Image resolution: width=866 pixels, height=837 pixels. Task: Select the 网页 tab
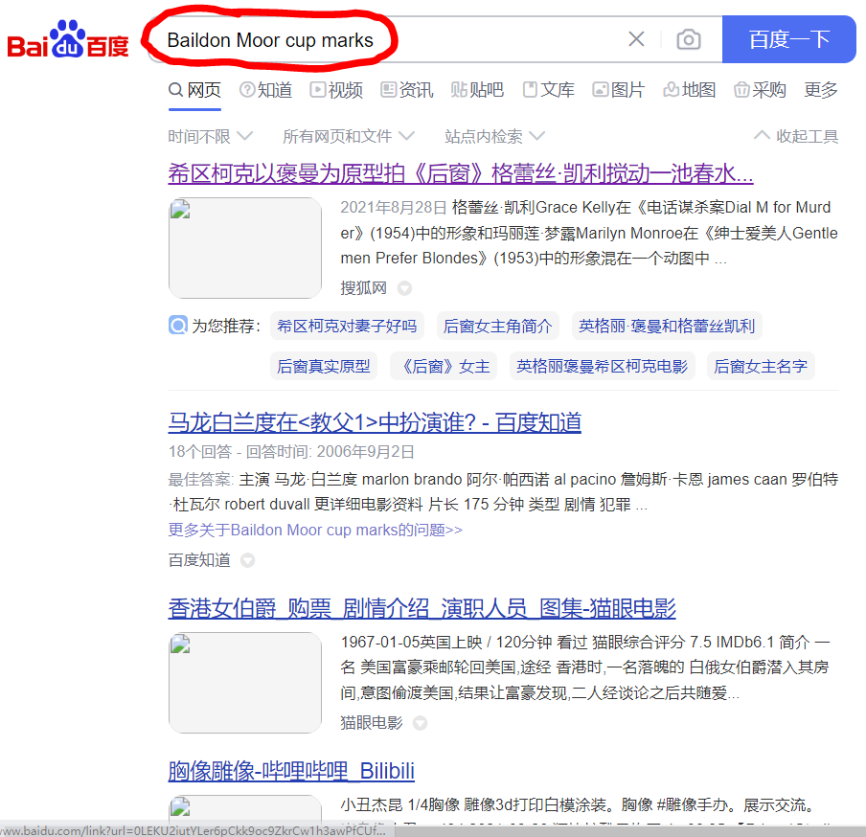point(195,89)
